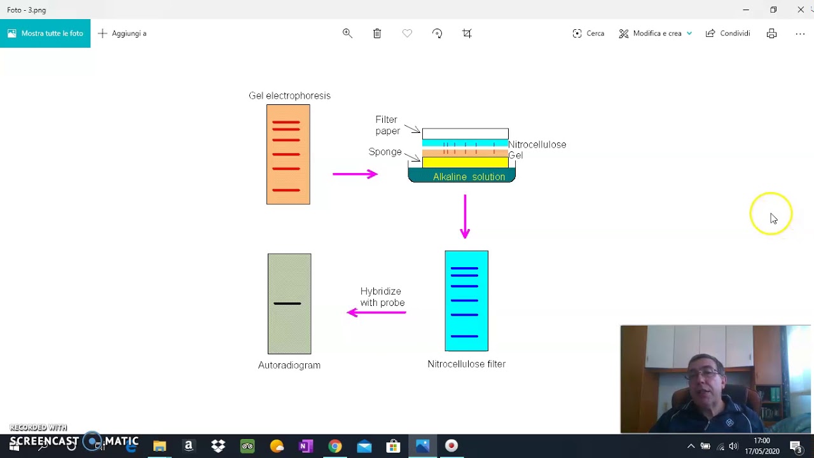Click the Cerca search button
This screenshot has height=458, width=814.
(588, 33)
